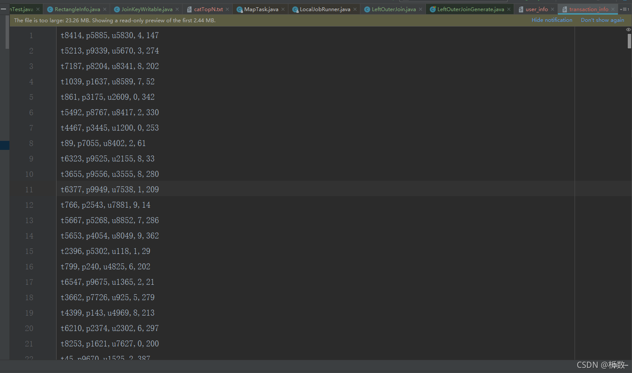
Task: Click the file too large notification message
Action: [x=115, y=21]
